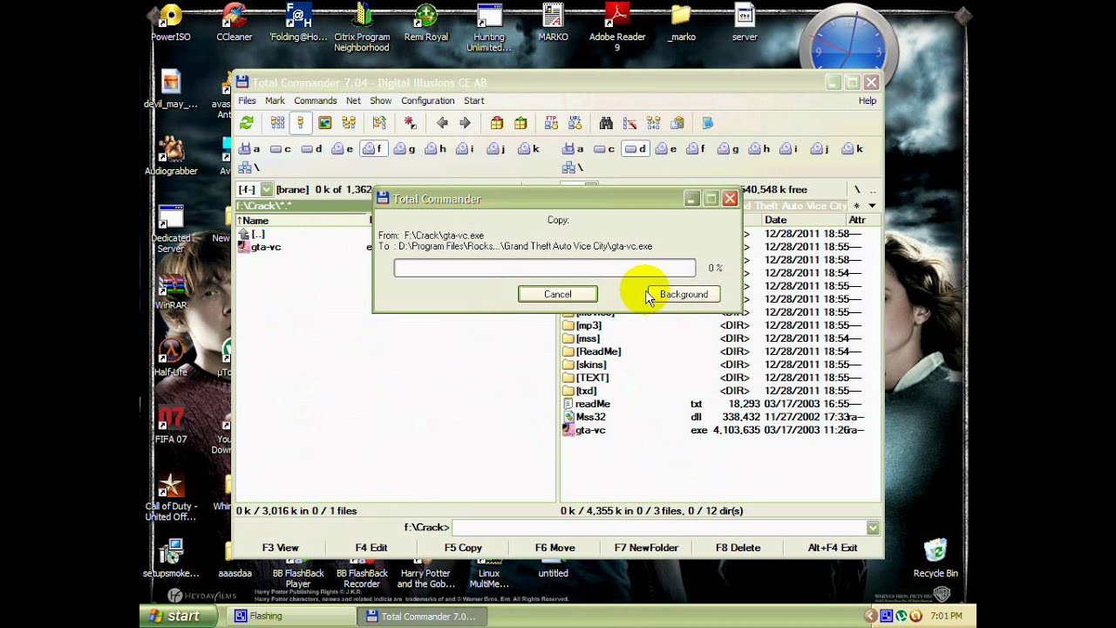Select drive a in left panel drive bar

point(250,149)
